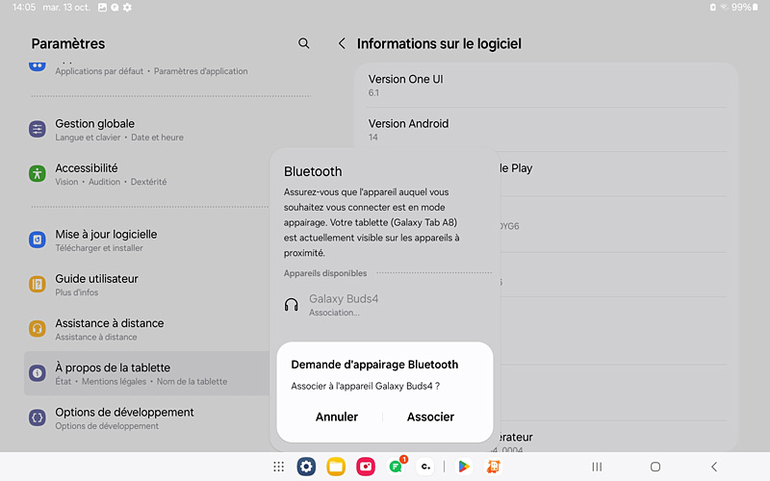Tap Annuler in the pairing request

point(336,417)
